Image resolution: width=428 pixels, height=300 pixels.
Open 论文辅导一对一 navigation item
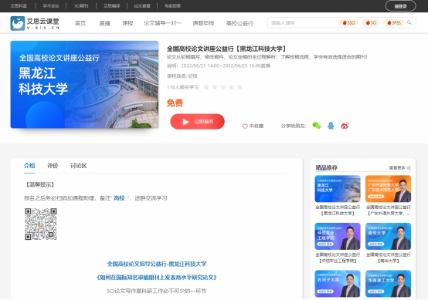click(163, 23)
